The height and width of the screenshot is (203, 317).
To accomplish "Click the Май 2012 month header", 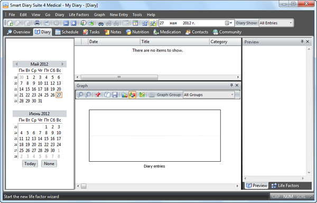I will (x=40, y=64).
